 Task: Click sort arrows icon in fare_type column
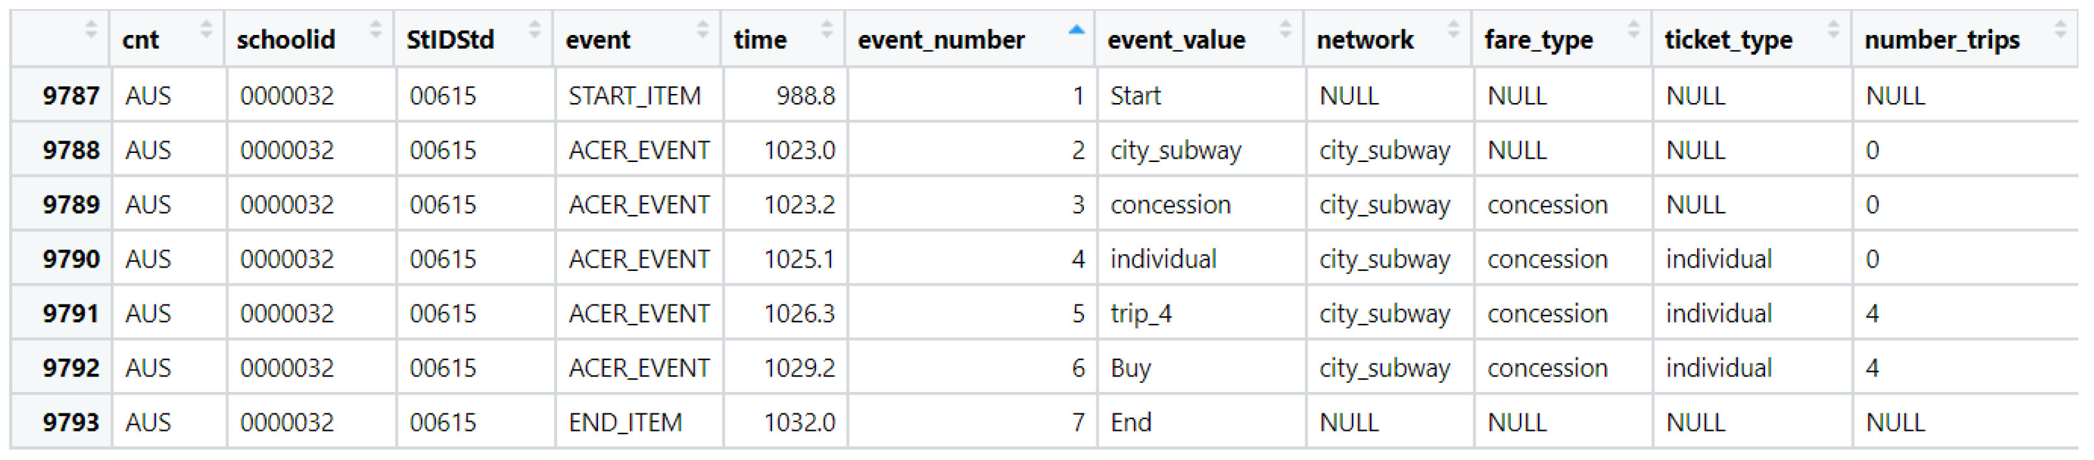tap(1634, 30)
